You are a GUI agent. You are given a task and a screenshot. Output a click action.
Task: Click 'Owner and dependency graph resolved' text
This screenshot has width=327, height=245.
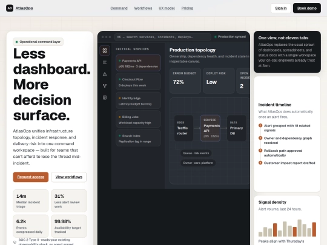pyautogui.click(x=288, y=140)
